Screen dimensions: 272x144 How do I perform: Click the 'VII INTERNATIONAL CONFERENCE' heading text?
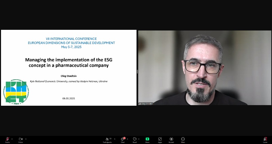tap(71, 39)
